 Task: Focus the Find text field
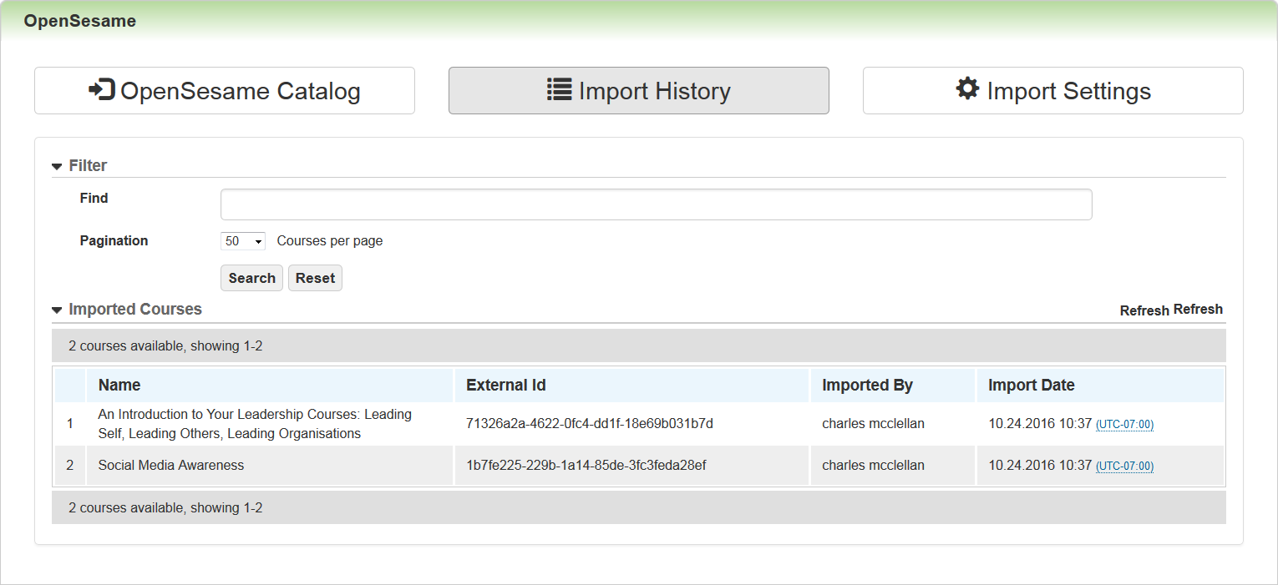click(656, 204)
